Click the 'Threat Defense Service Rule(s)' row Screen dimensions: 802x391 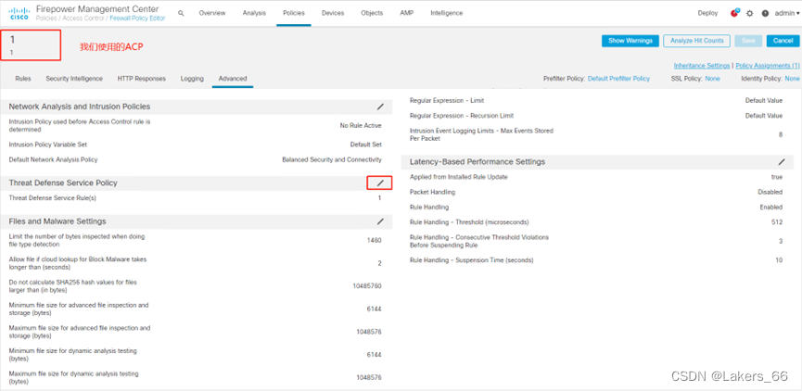196,197
